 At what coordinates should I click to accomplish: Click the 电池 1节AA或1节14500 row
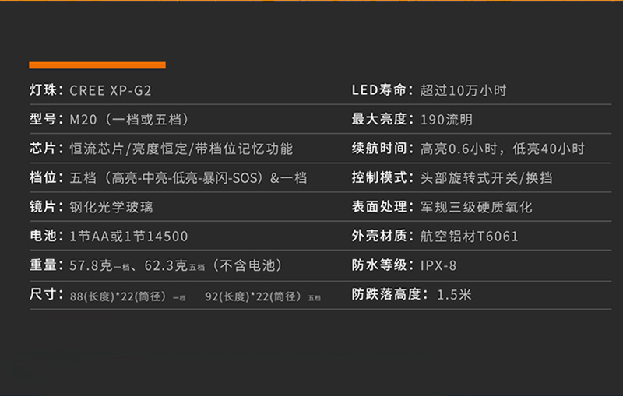coord(109,236)
